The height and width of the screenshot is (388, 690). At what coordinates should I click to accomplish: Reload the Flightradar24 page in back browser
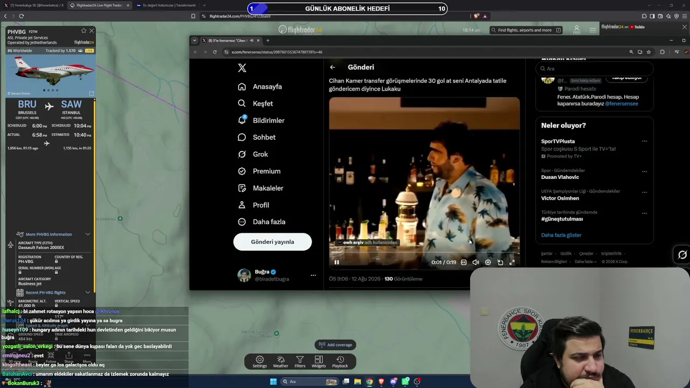(22, 16)
